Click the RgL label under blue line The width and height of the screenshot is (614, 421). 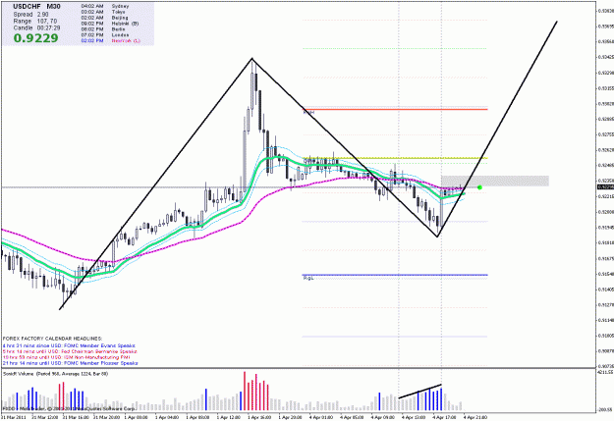[308, 278]
